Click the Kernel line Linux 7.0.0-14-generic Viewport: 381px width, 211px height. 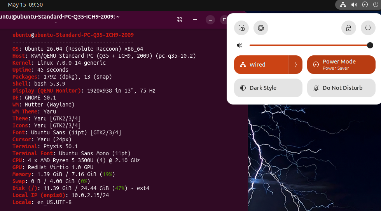59,63
